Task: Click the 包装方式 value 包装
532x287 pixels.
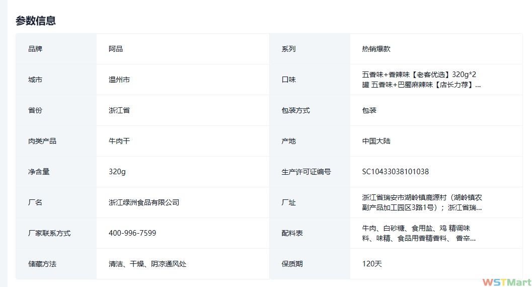Action: click(369, 110)
